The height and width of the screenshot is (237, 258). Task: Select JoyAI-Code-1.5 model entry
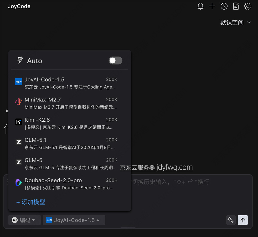pyautogui.click(x=70, y=83)
